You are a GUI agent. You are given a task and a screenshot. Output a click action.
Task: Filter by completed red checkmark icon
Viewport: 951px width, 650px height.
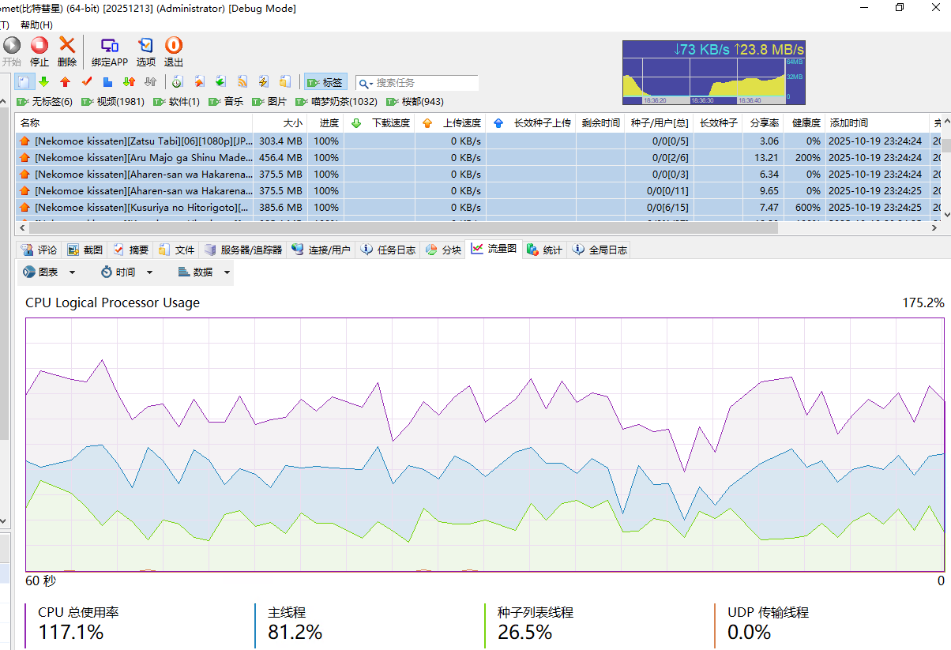click(x=87, y=82)
